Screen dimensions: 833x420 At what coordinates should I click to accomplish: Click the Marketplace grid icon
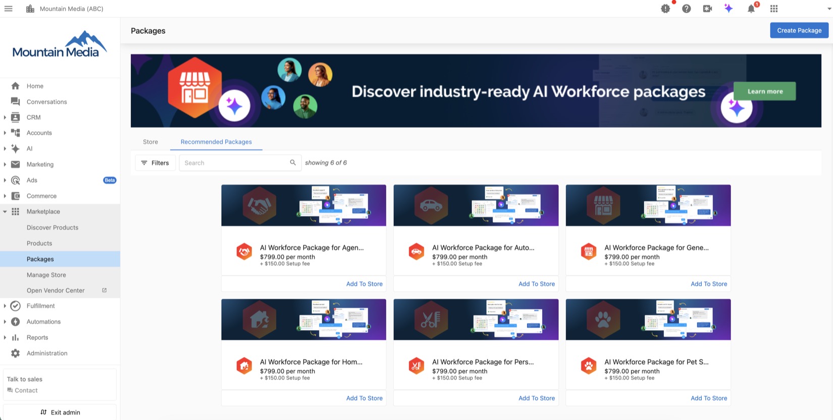tap(16, 212)
